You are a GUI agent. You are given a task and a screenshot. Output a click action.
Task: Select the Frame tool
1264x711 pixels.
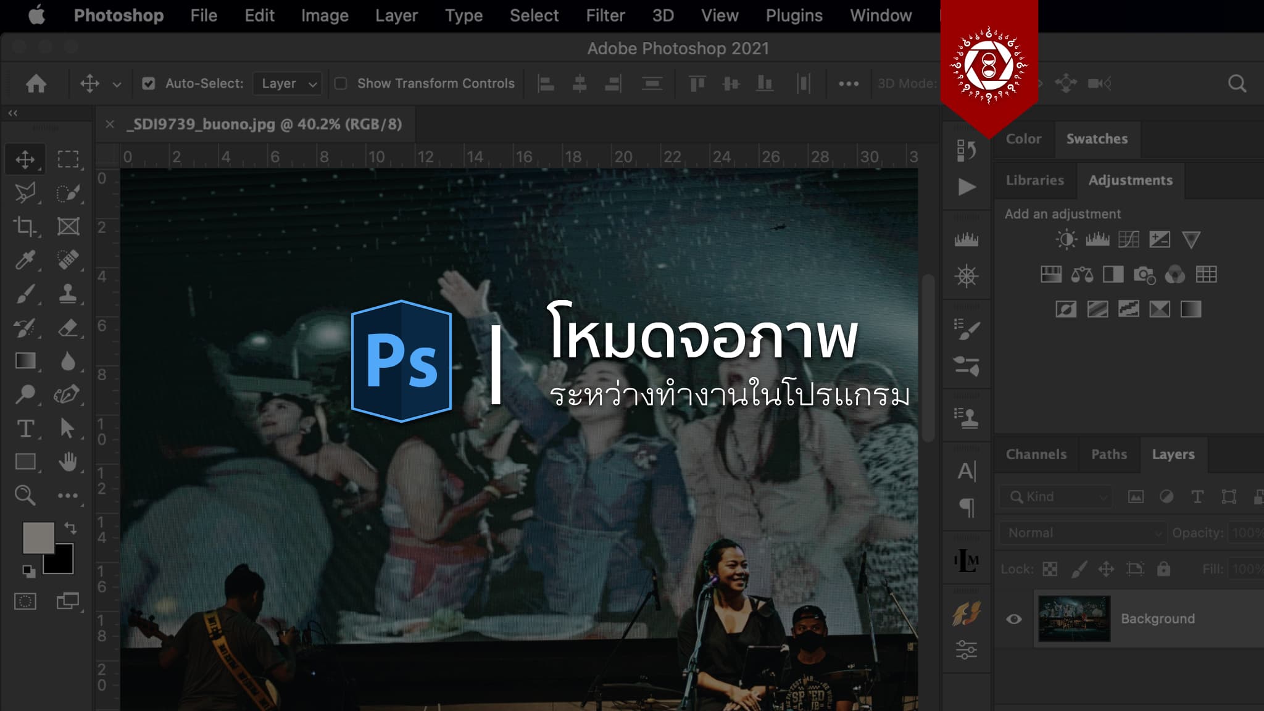click(x=68, y=227)
